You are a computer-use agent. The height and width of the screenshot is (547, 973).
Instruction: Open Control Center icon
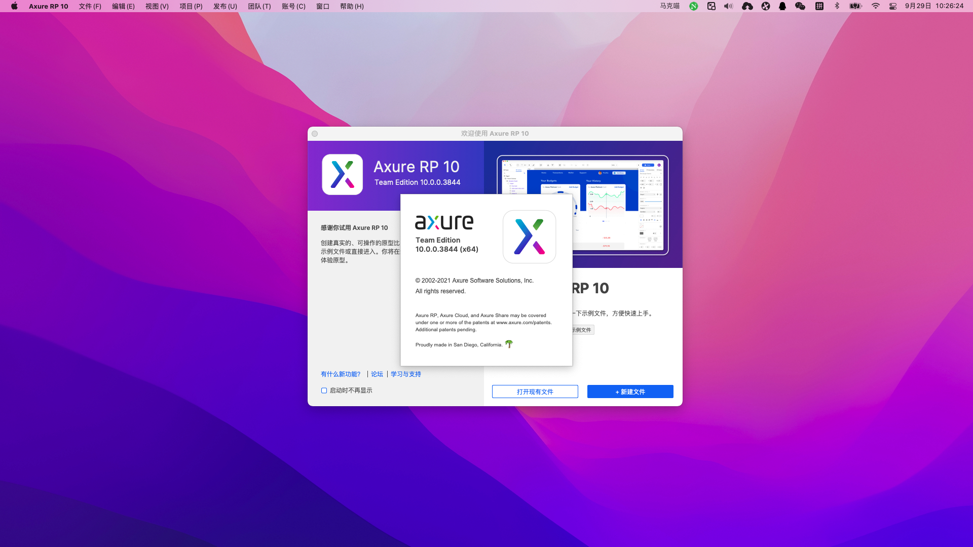(x=893, y=6)
